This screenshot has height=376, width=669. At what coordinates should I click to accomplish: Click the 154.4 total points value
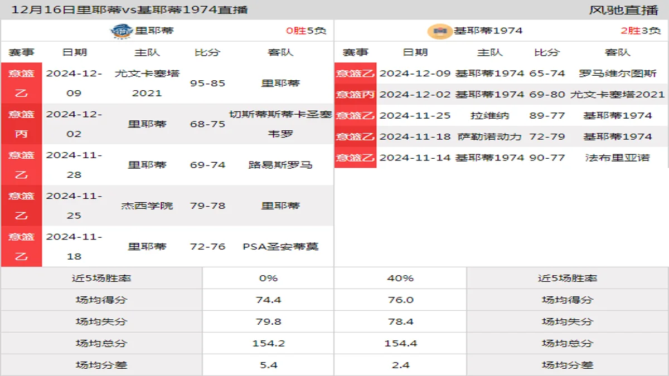(x=400, y=343)
